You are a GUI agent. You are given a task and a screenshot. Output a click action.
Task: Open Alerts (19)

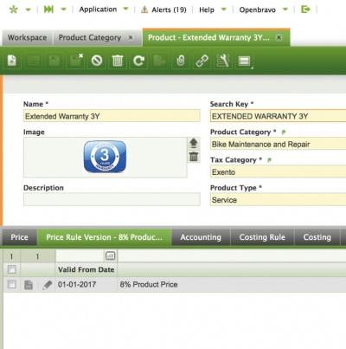coord(169,10)
